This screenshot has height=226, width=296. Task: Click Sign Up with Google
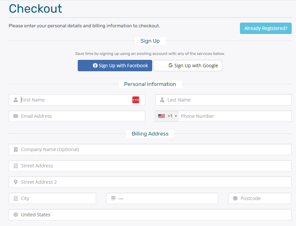[x=188, y=66]
